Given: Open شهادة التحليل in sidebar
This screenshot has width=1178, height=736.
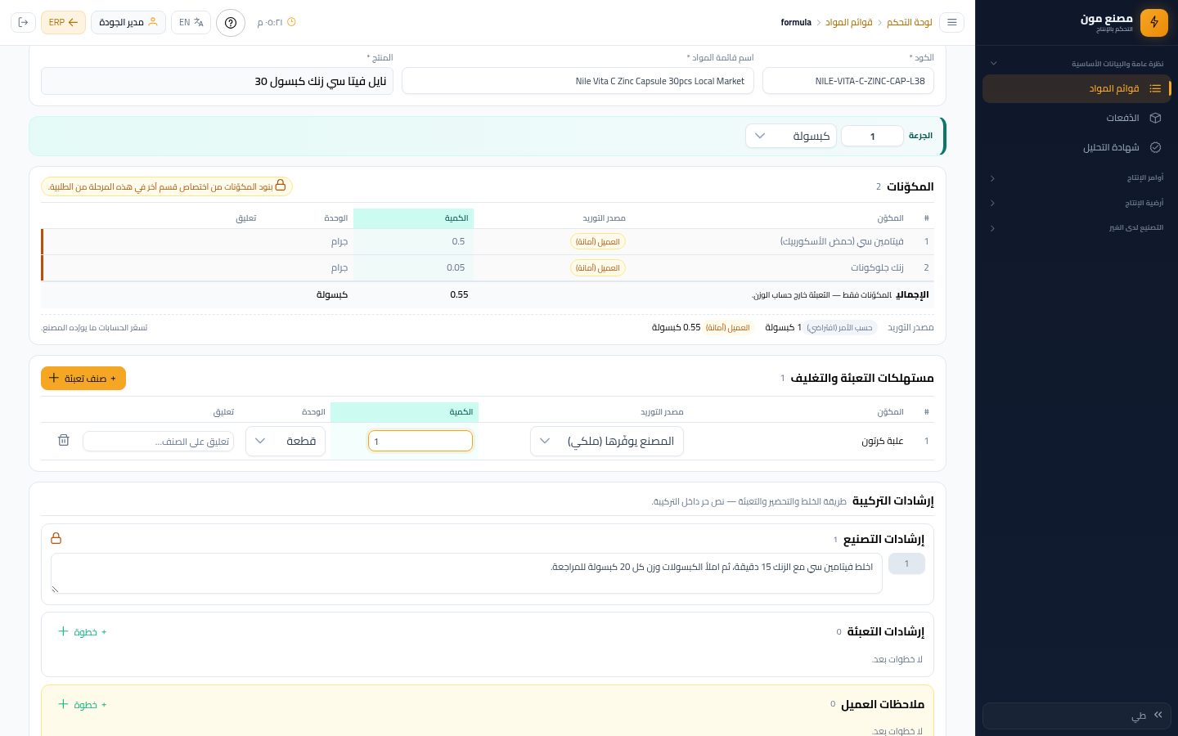Looking at the screenshot, I should pyautogui.click(x=1077, y=147).
